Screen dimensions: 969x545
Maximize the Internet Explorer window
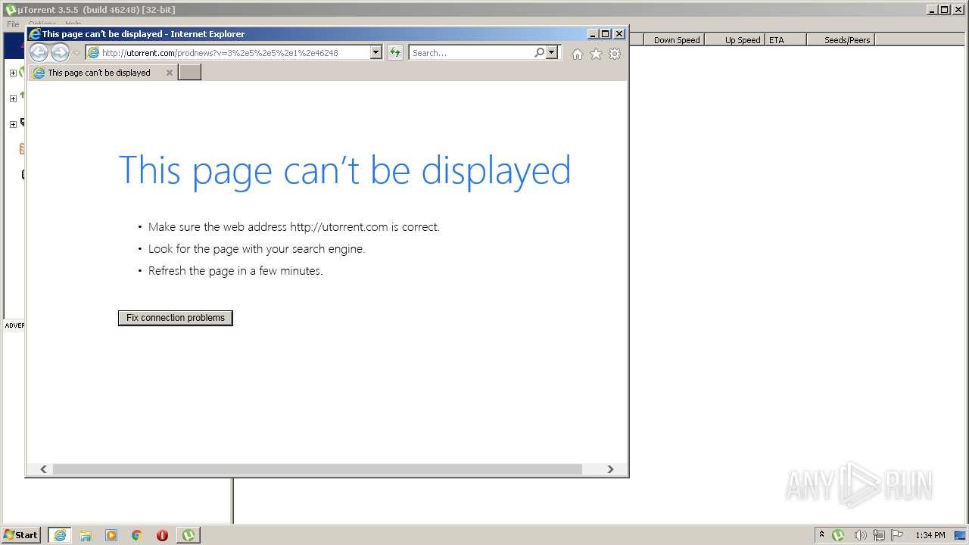tap(606, 34)
